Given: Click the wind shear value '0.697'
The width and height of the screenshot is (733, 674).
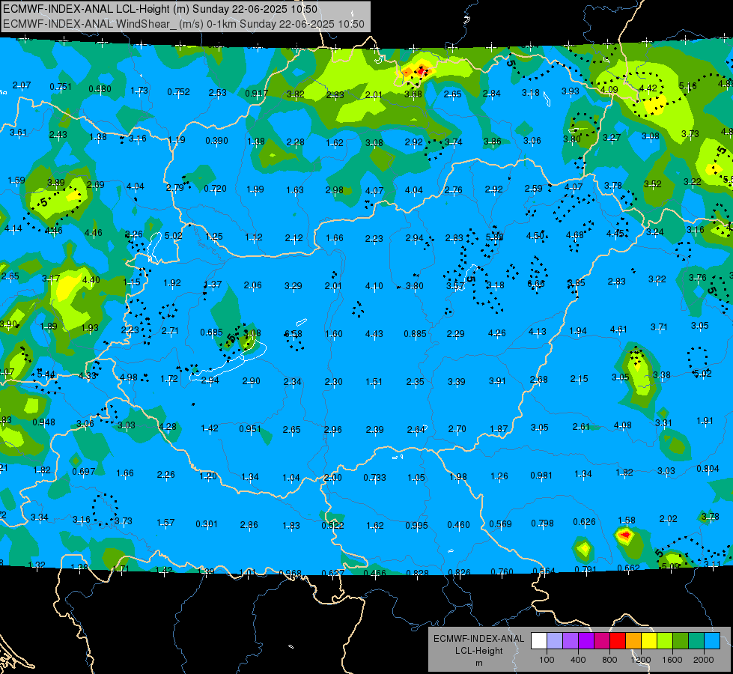Looking at the screenshot, I should coord(84,472).
